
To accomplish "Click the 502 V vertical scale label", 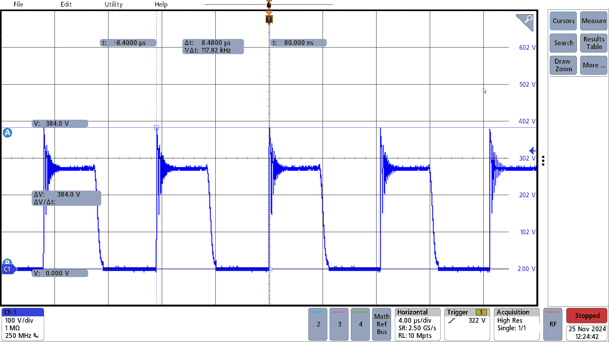I will (x=527, y=85).
